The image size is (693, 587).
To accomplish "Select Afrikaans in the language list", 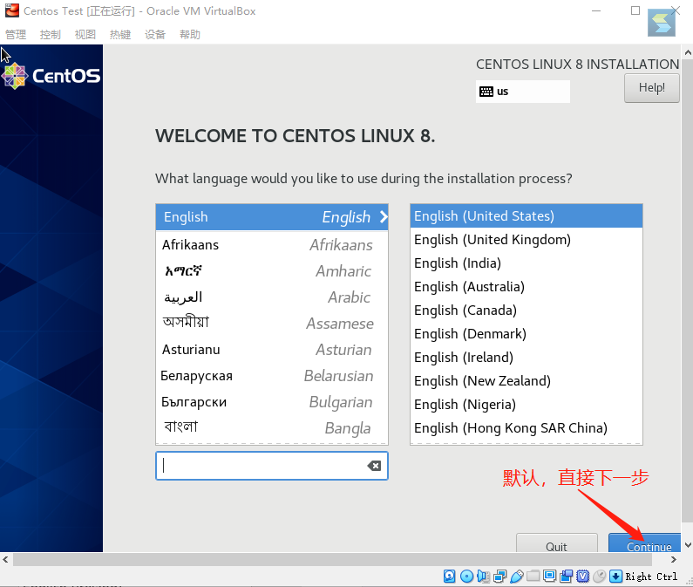I will [x=272, y=244].
